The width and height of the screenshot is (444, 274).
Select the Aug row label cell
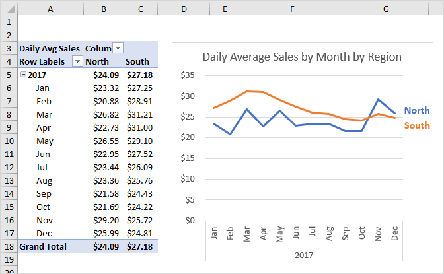coord(50,180)
